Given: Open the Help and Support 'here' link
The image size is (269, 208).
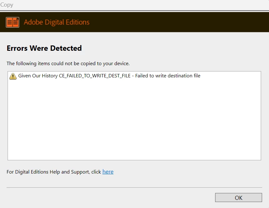Looking at the screenshot, I should click(x=108, y=172).
